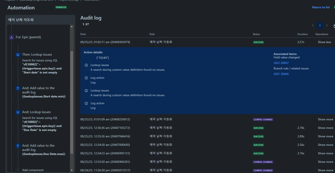Image resolution: width=335 pixels, height=173 pixels.
Task: Expand the 08/24/23 11:56:30 pm entry
Action: tap(325, 170)
